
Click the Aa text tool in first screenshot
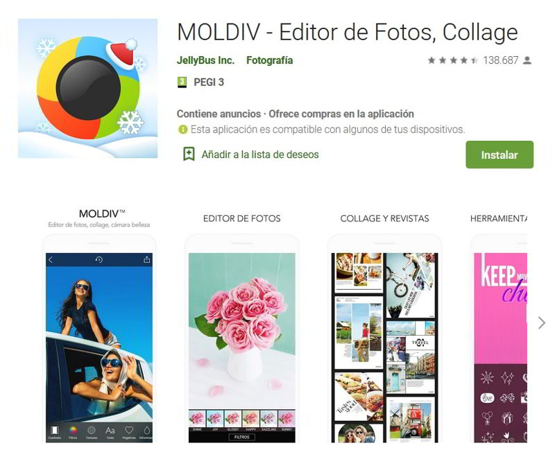pos(110,431)
